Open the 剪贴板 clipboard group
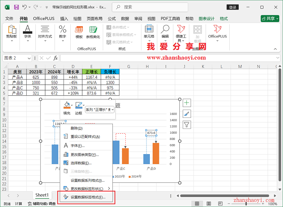This screenshot has height=207, width=283. (12, 32)
